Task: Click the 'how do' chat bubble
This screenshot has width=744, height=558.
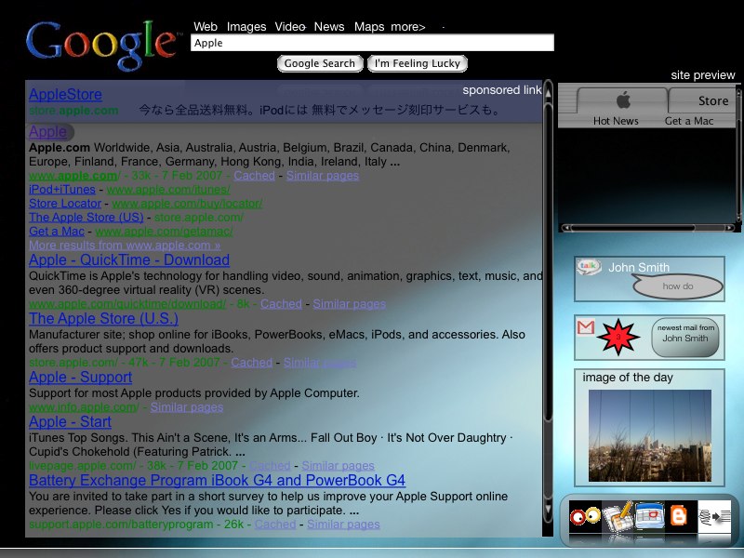Action: coord(678,286)
